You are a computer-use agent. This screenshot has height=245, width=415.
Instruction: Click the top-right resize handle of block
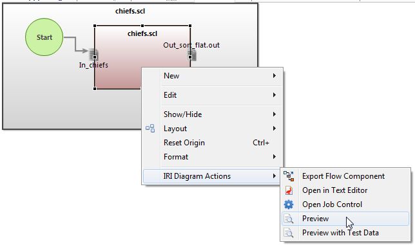tap(190, 26)
